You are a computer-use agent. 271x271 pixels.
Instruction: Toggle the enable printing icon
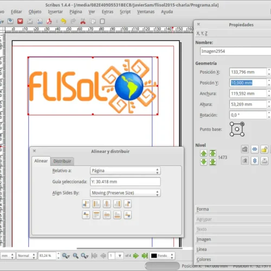pyautogui.click(x=264, y=160)
